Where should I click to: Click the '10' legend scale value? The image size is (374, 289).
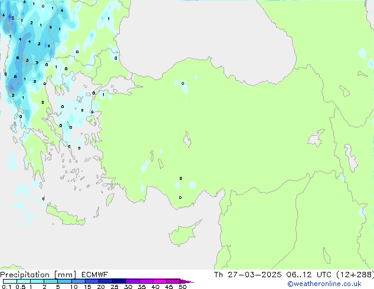coord(73,287)
